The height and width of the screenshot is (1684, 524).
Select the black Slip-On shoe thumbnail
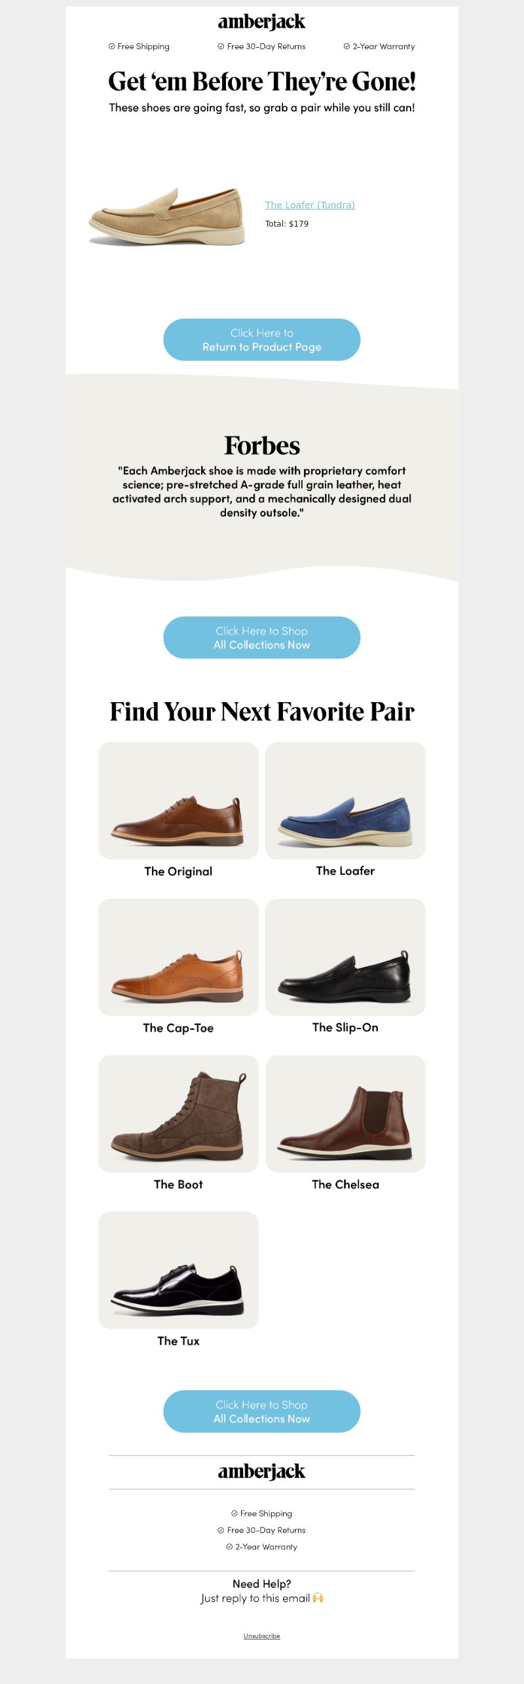point(345,958)
